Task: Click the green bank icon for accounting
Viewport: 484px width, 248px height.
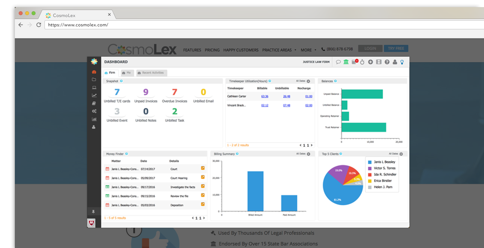Action: [x=346, y=62]
